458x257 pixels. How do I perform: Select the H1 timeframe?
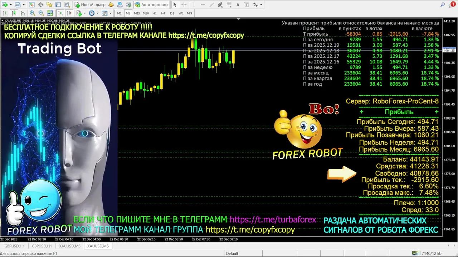coord(155,13)
